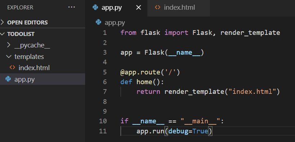Click Python icon in the breadcrumb
The width and height of the screenshot is (295, 142).
tap(98, 22)
